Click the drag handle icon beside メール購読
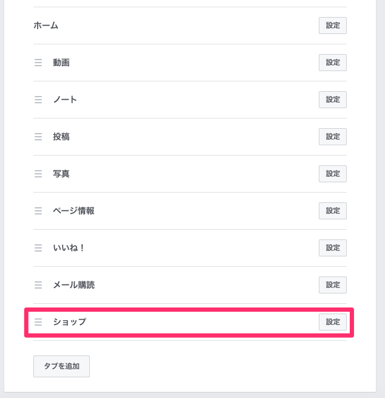This screenshot has width=385, height=398. [x=38, y=285]
